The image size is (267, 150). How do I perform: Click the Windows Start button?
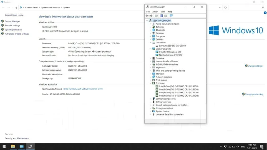point(4,146)
